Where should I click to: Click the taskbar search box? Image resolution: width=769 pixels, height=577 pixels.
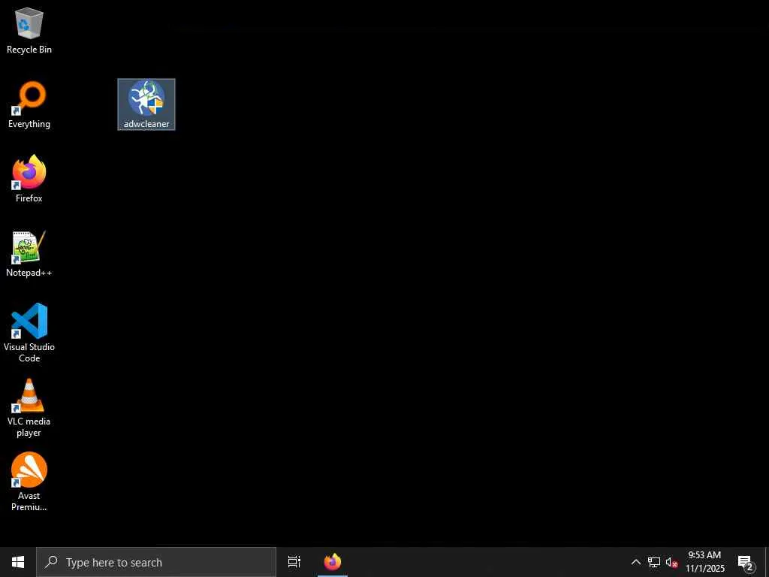point(156,562)
